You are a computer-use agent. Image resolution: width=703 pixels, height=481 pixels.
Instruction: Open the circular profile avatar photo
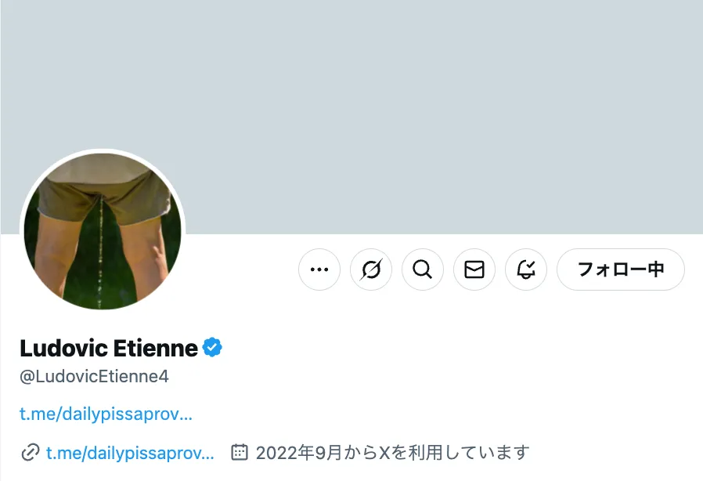(103, 230)
